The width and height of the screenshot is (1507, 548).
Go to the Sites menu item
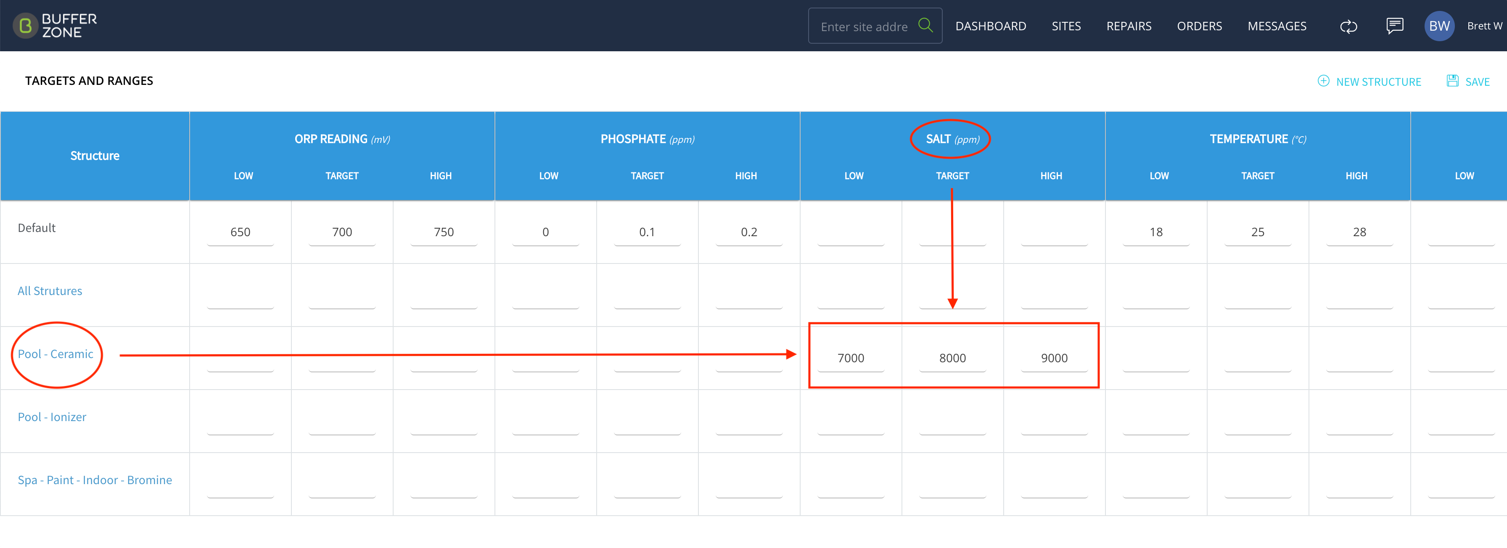pos(1066,26)
